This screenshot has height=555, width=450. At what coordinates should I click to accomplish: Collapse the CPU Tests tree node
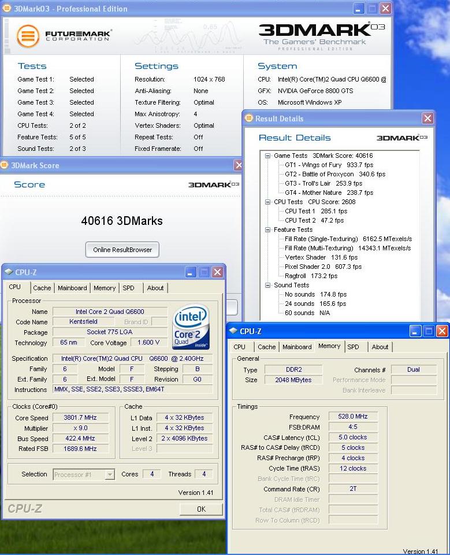(268, 202)
